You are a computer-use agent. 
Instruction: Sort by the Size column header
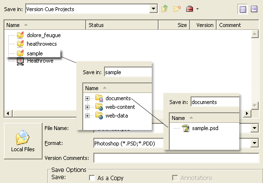point(174,25)
